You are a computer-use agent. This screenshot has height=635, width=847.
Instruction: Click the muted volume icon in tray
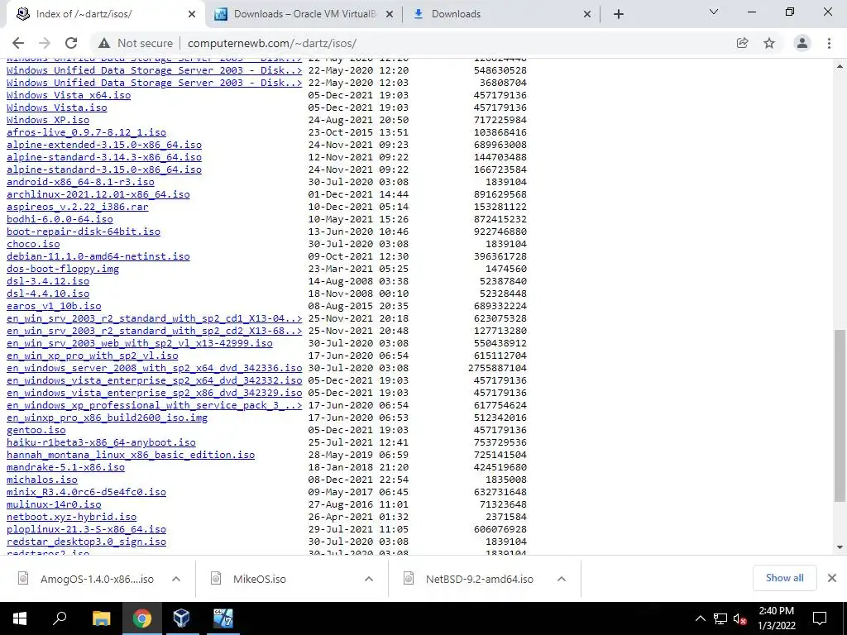740,618
